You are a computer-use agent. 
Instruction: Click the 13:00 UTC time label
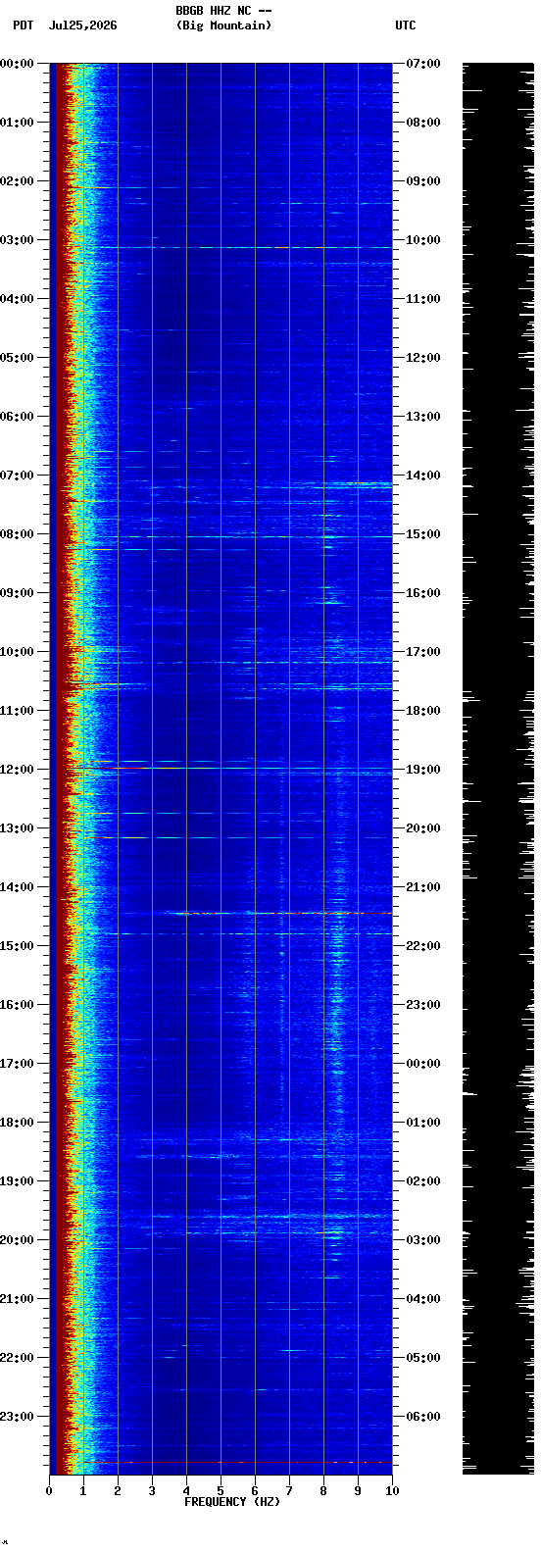[423, 417]
